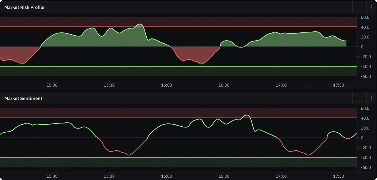Minimize the Market Risk Profile panel
The height and width of the screenshot is (180, 377).
(359, 8)
